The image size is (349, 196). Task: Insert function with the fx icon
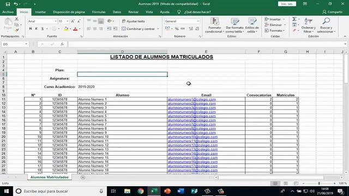(62, 44)
